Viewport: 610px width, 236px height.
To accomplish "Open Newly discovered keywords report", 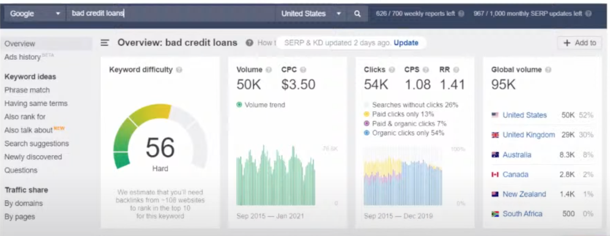I will (x=33, y=157).
